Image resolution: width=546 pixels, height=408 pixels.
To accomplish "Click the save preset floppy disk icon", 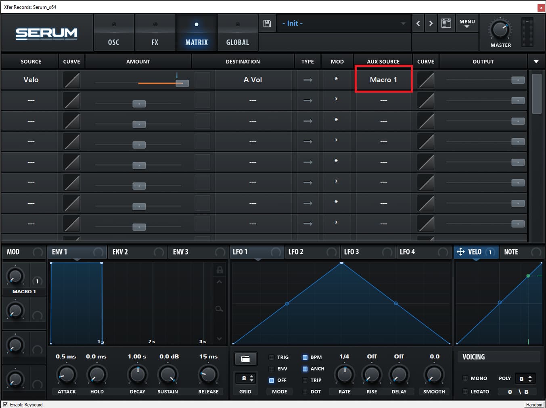I will (267, 23).
